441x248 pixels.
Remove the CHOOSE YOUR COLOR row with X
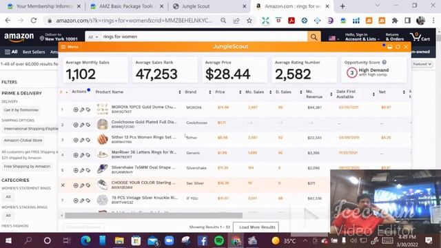pyautogui.click(x=63, y=185)
